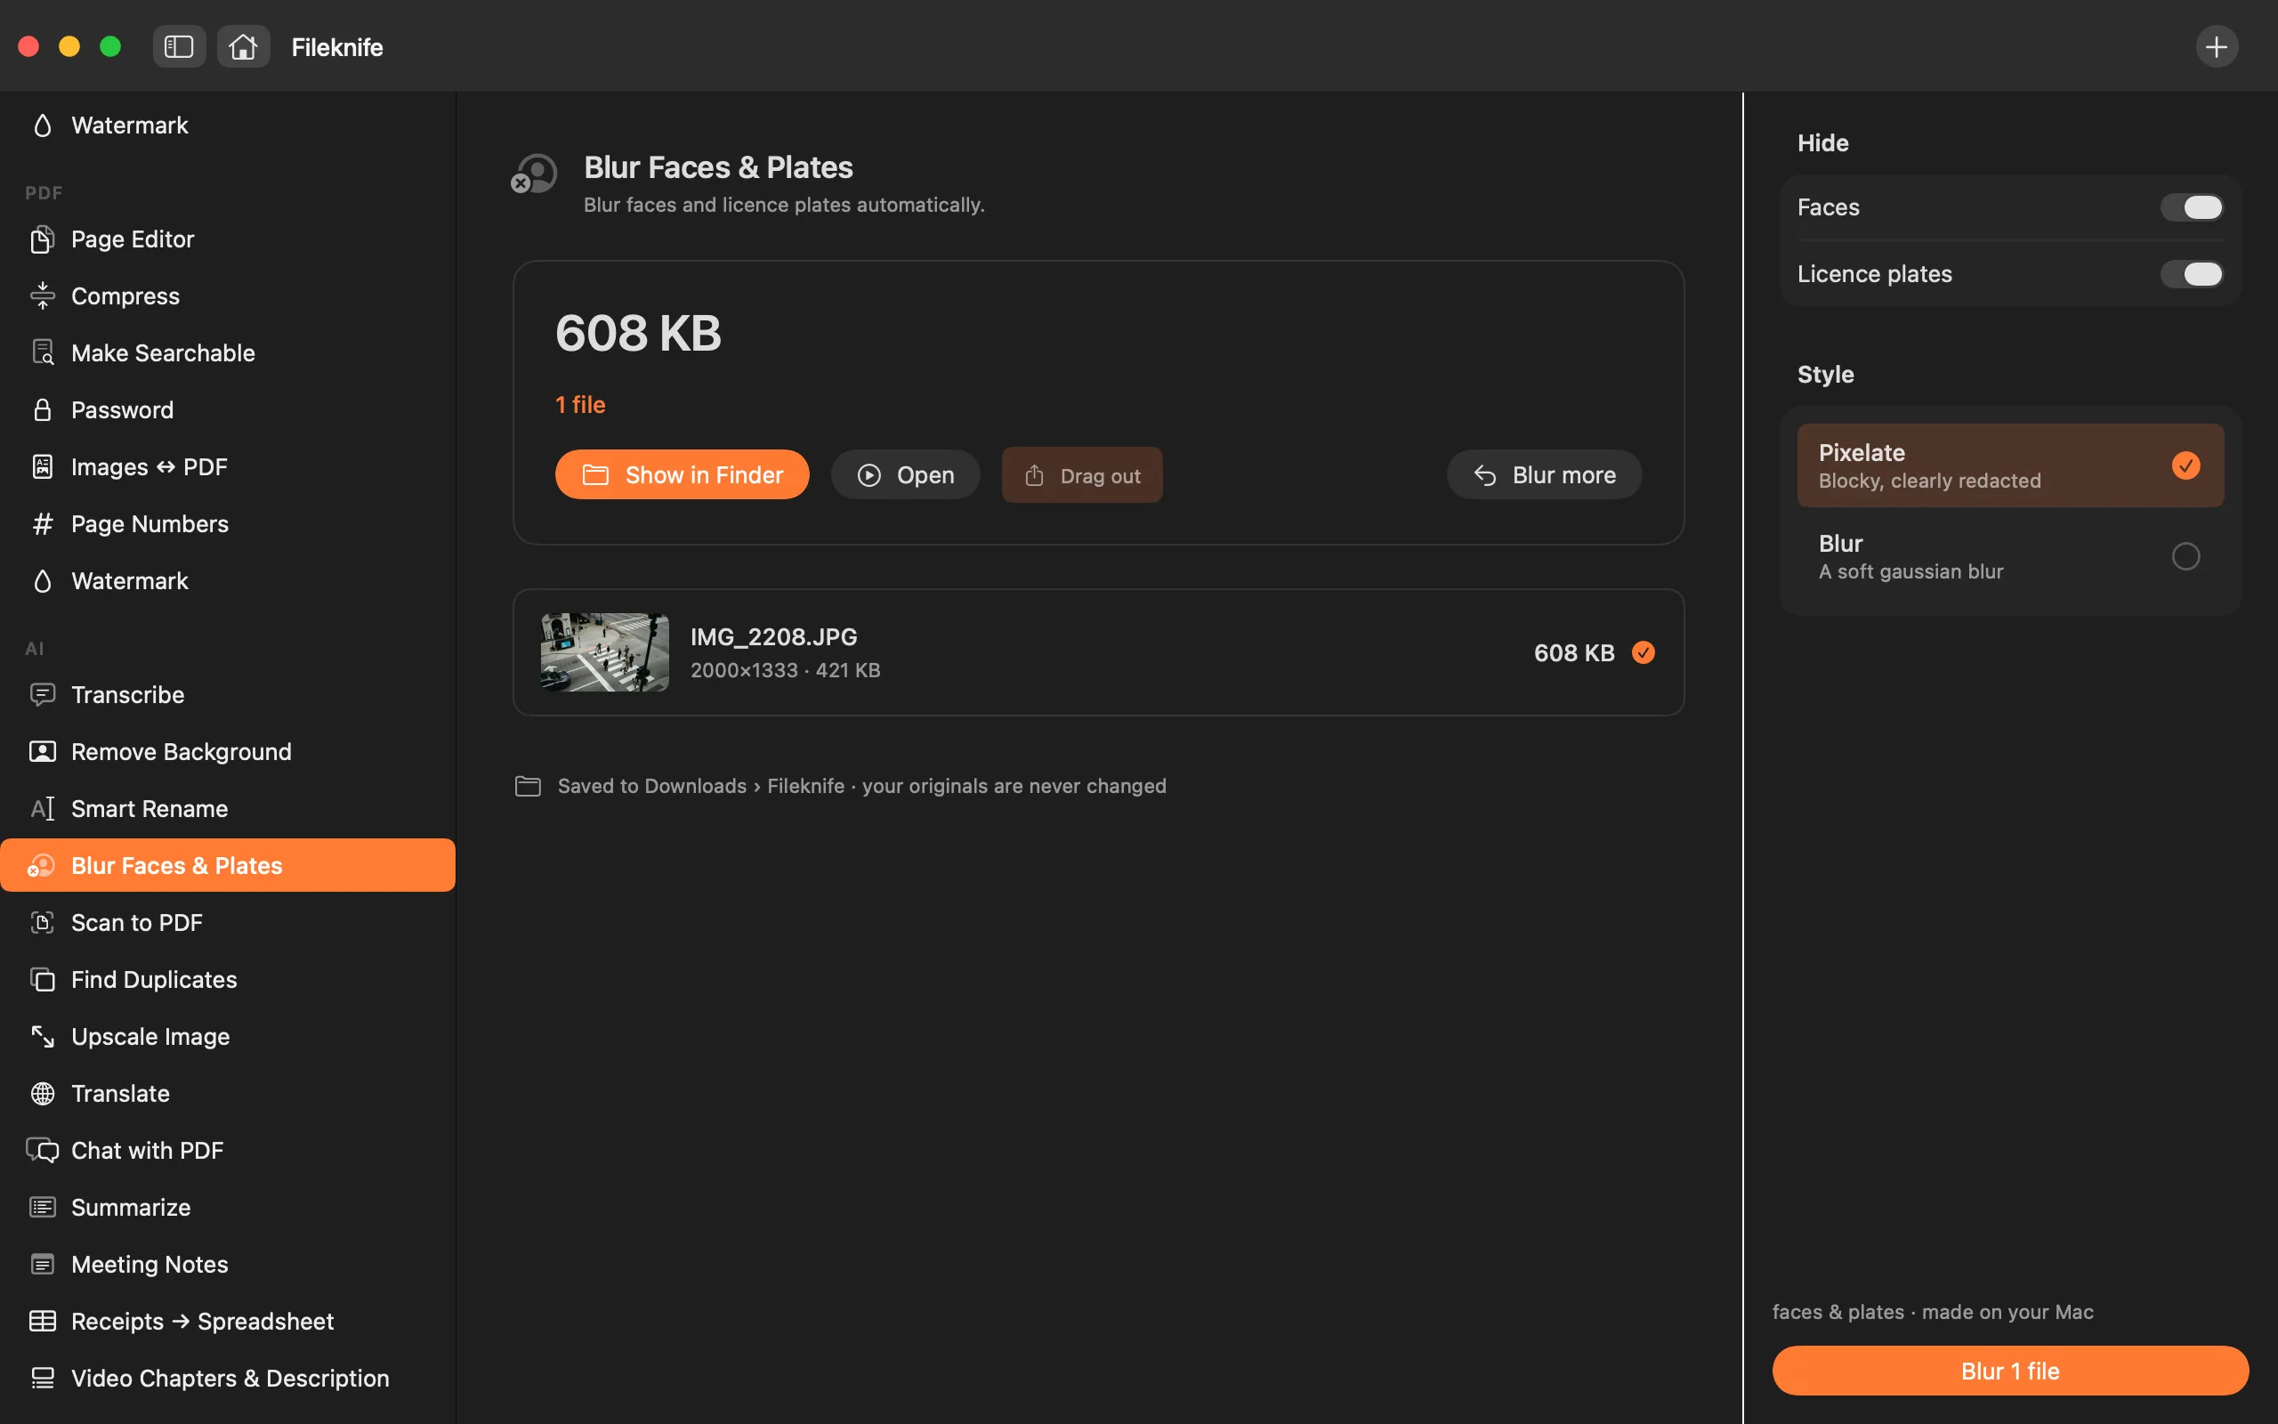Select Remove Background tool

pos(228,751)
